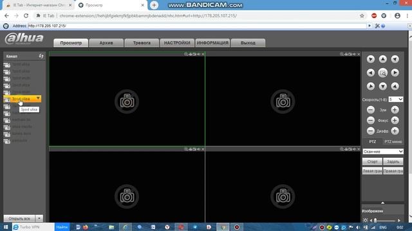Open the Windows Start menu
This screenshot has width=412, height=231.
coord(6,227)
